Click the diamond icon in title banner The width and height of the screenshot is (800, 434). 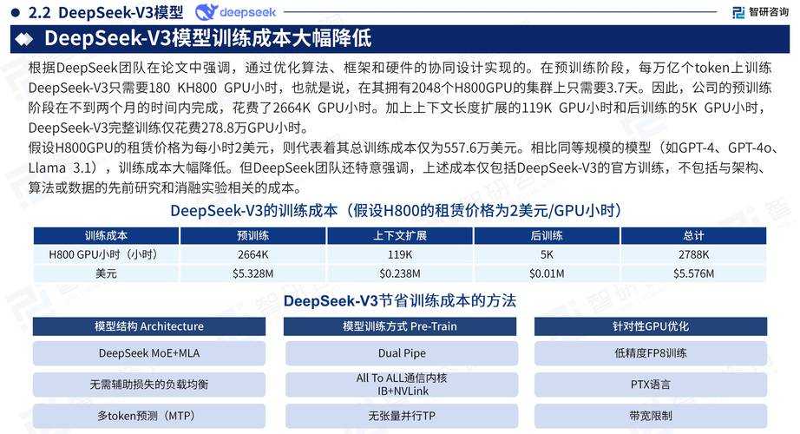point(24,39)
